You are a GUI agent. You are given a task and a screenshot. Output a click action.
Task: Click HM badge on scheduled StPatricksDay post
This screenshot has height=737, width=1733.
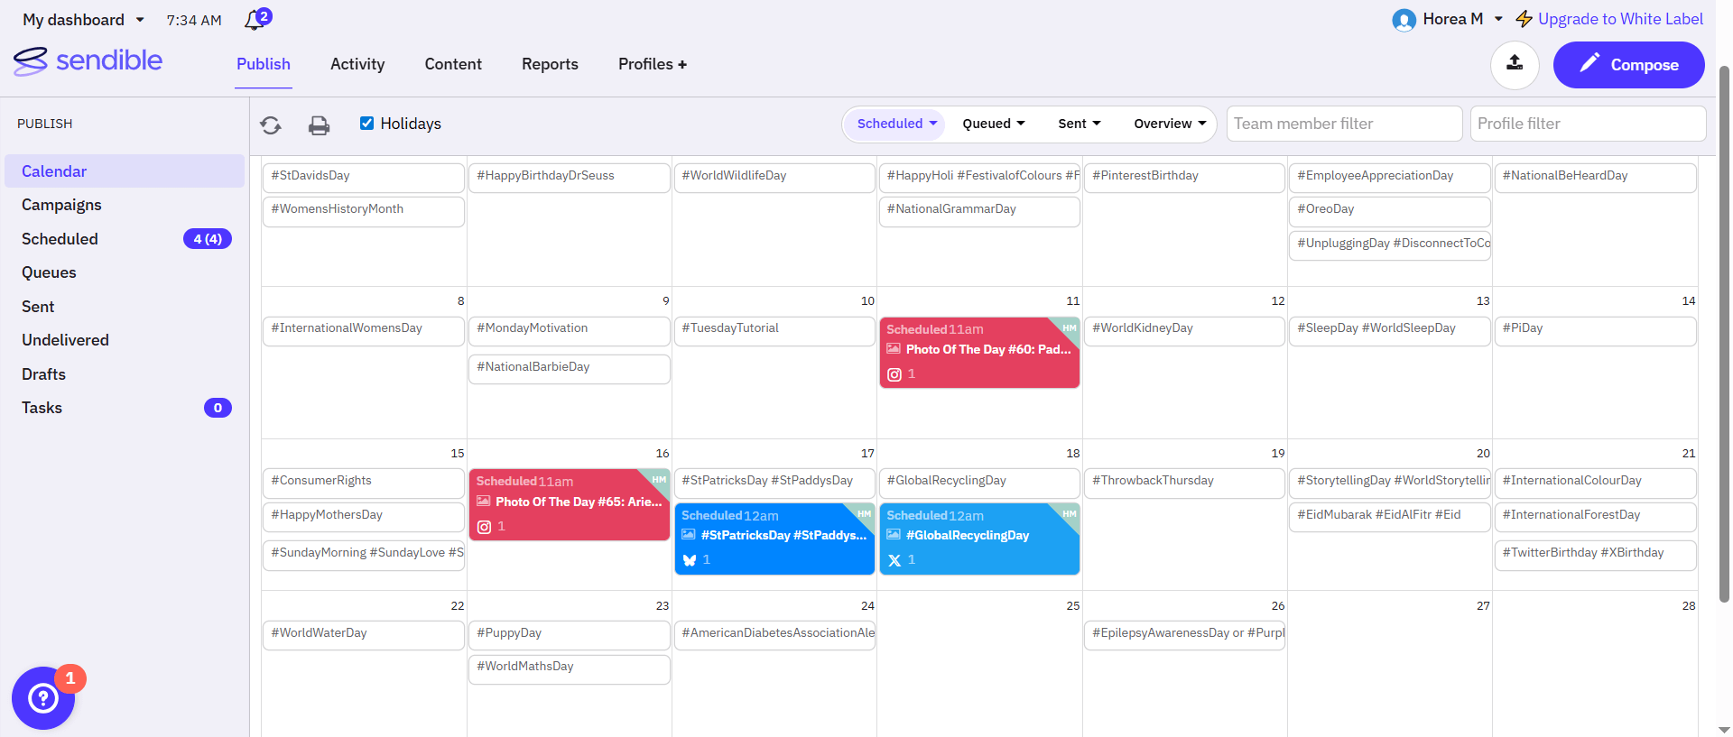pyautogui.click(x=864, y=513)
